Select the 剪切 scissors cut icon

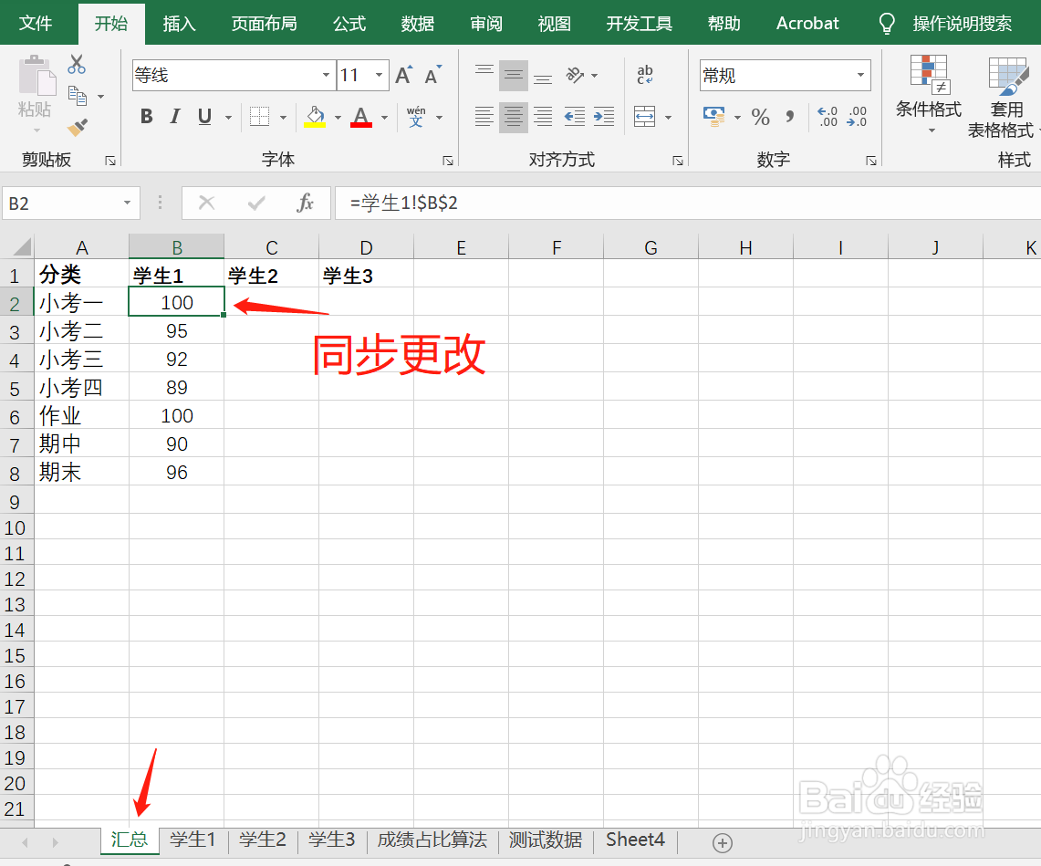[x=77, y=64]
